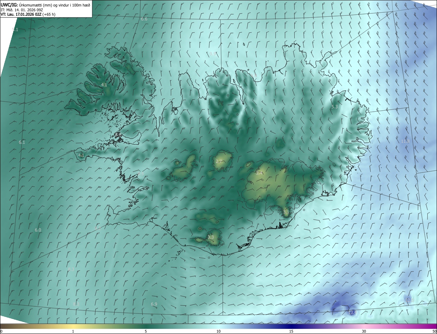437x334 pixels.
Task: Click the 3.1 value on Öræfajökull
Action: point(286,212)
